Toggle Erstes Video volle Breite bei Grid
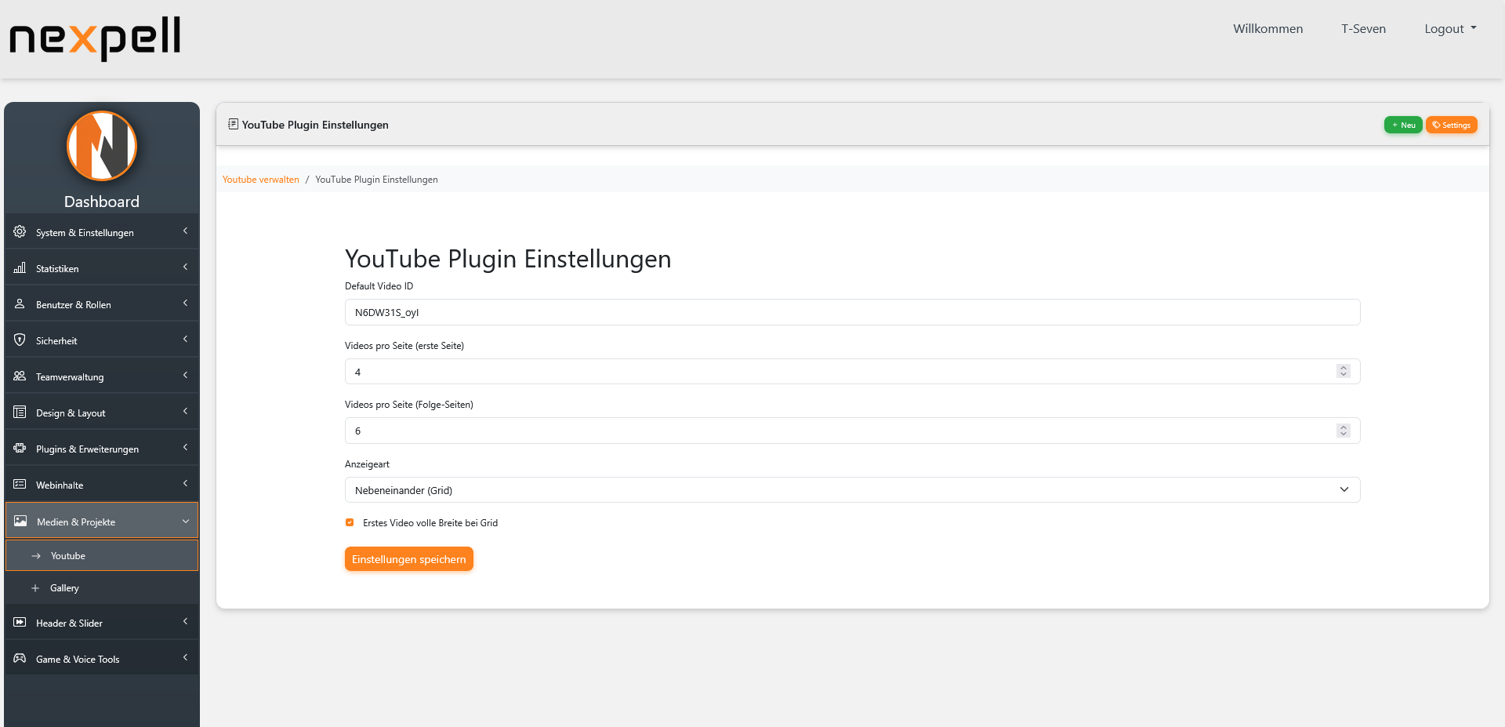 (348, 522)
